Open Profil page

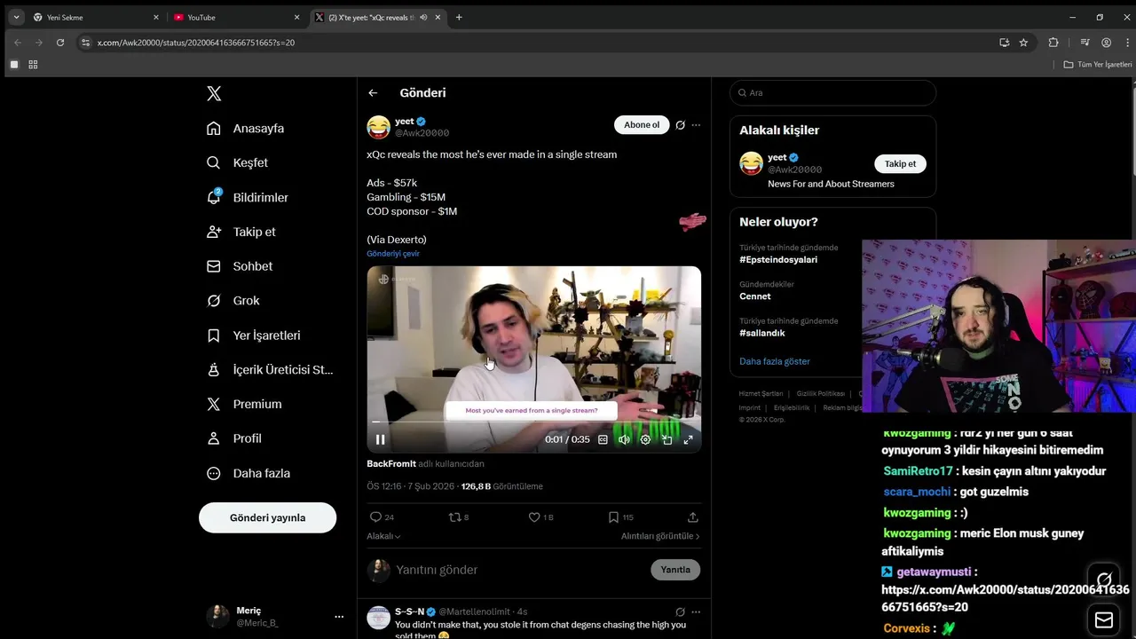234,438
